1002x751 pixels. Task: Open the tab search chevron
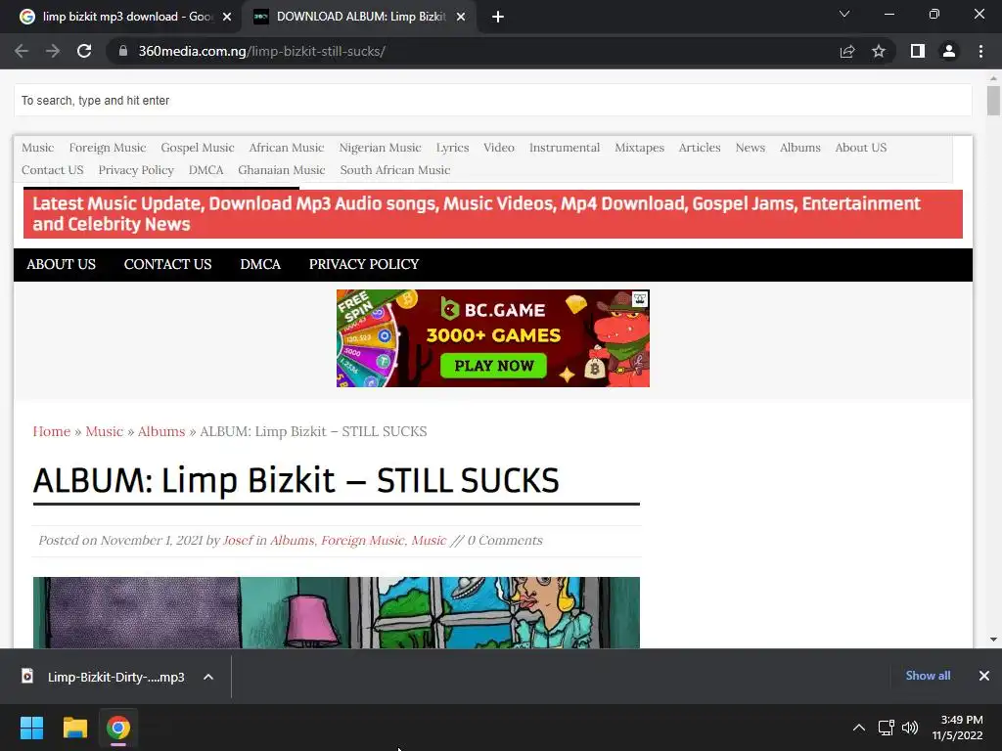point(844,14)
